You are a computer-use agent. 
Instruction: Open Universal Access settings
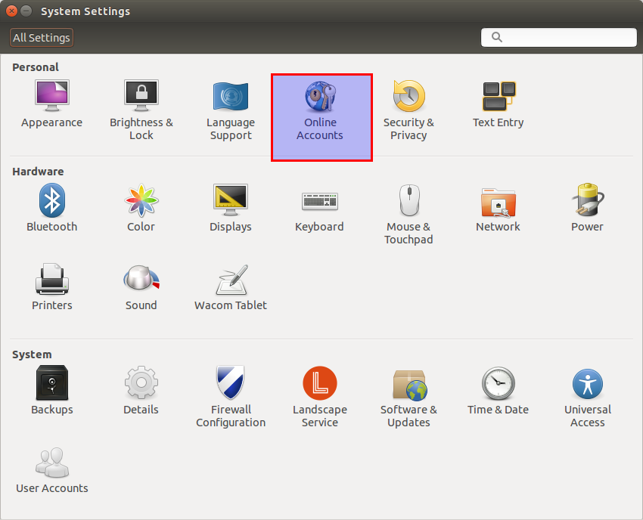click(587, 397)
